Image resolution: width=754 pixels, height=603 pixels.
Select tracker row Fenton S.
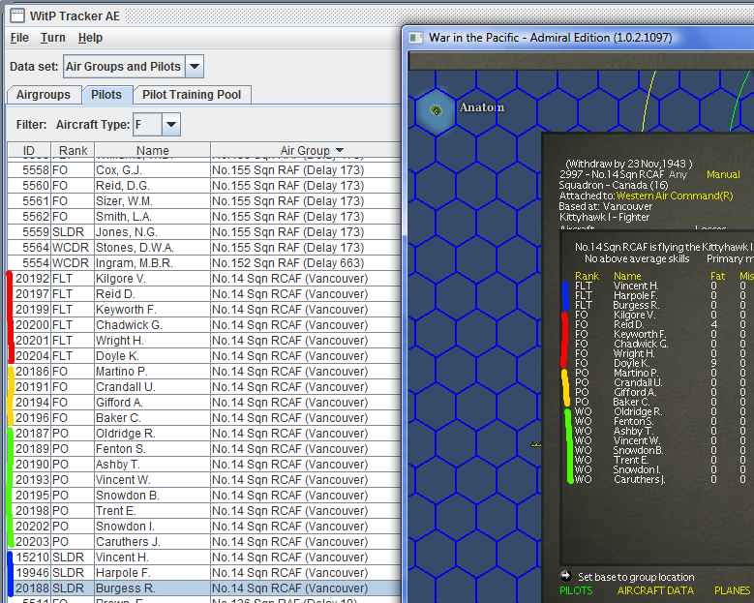pos(204,449)
